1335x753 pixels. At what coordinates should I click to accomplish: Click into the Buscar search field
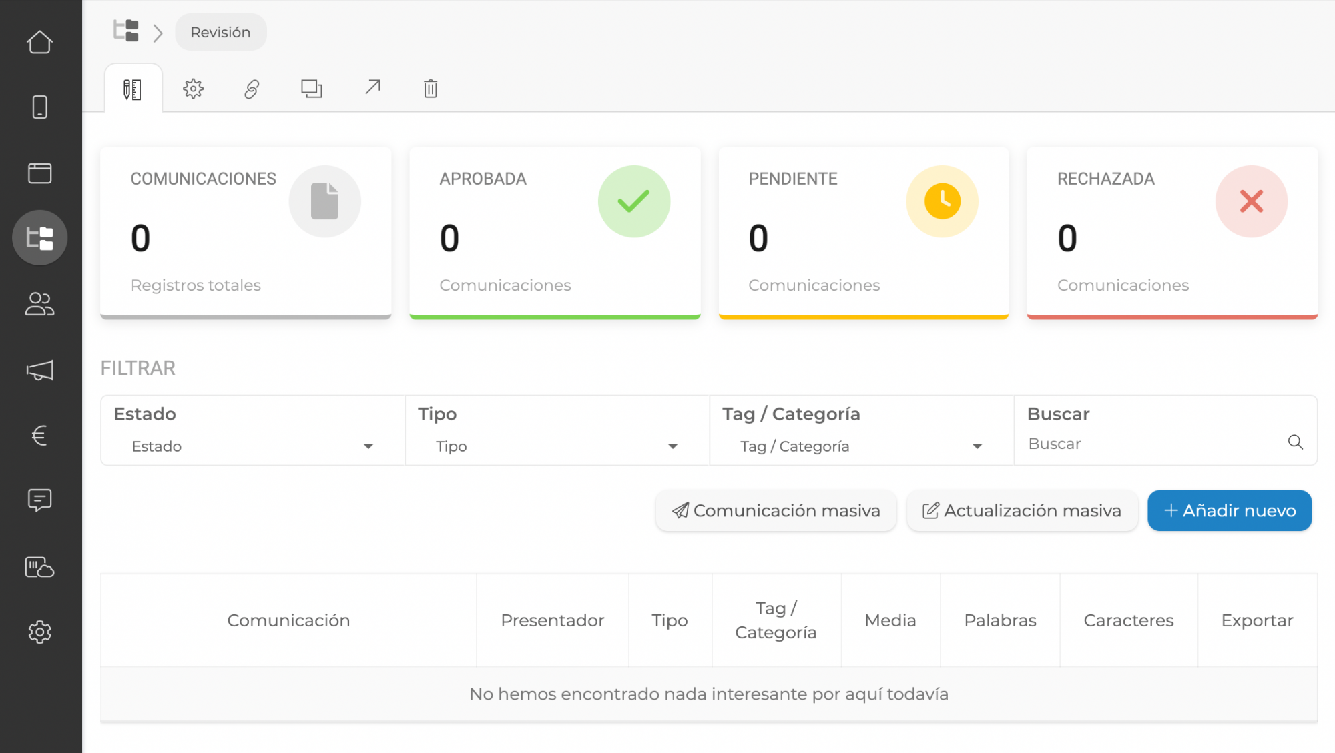(1153, 444)
